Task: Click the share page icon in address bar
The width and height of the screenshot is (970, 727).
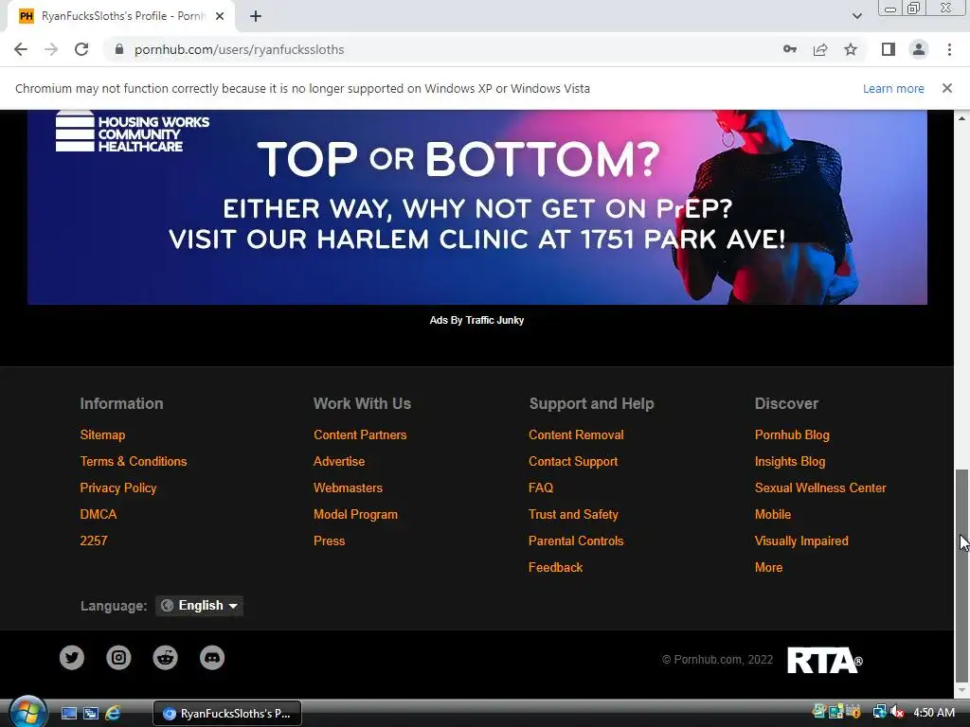Action: [x=820, y=49]
